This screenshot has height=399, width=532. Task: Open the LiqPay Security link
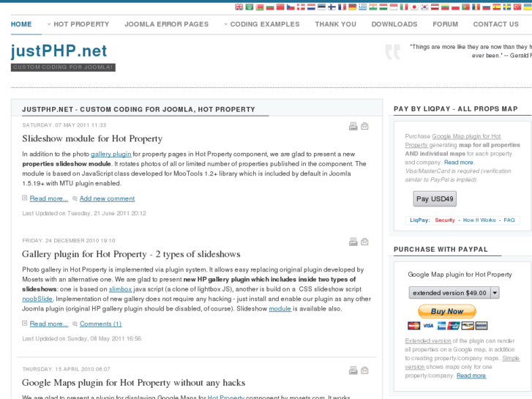coord(445,220)
